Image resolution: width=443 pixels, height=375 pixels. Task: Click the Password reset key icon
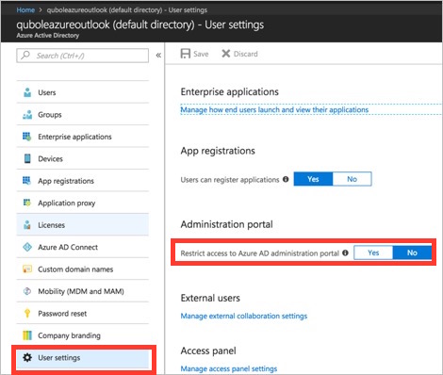(27, 313)
